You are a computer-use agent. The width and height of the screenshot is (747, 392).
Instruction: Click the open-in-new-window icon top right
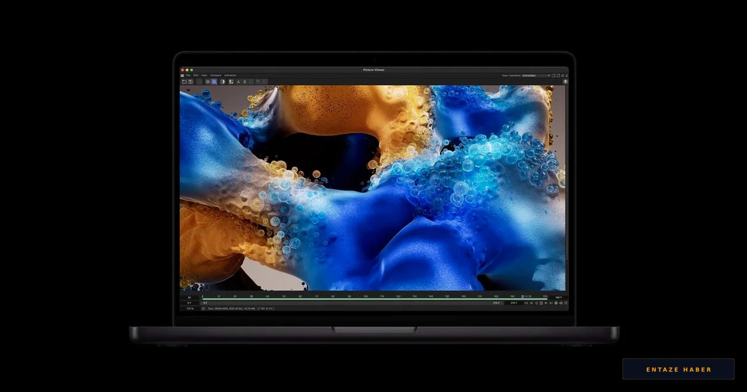[x=558, y=75]
